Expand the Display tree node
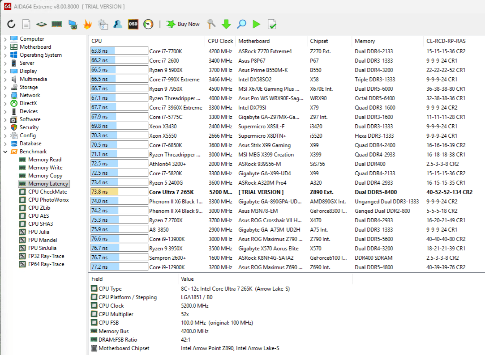The height and width of the screenshot is (355, 485). coord(5,71)
